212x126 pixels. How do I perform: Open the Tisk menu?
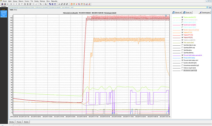tap(32, 1)
